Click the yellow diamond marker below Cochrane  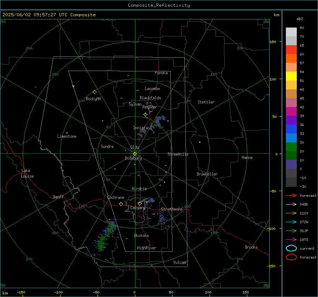tap(121, 204)
